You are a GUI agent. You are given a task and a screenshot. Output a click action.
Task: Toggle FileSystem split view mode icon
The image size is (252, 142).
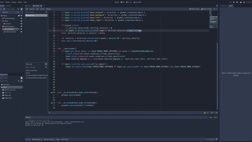coord(22,78)
